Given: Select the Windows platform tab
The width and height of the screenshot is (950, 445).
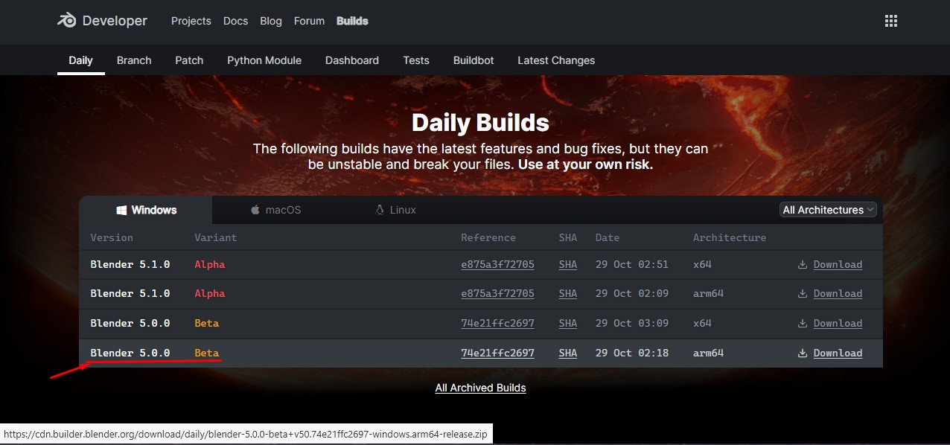Looking at the screenshot, I should (x=146, y=210).
